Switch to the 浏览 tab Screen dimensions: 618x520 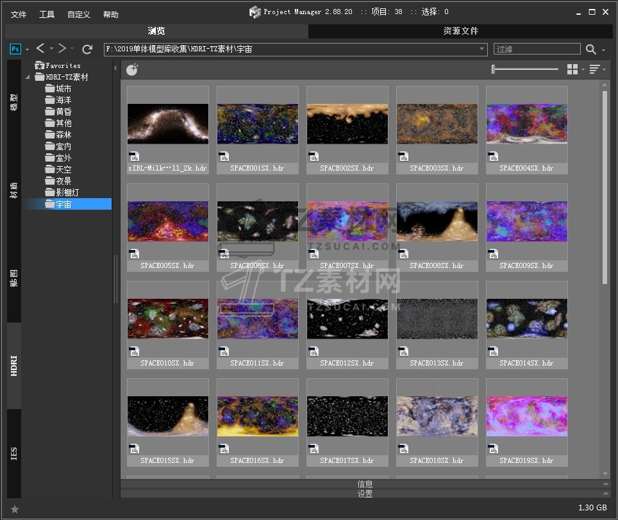(x=156, y=31)
